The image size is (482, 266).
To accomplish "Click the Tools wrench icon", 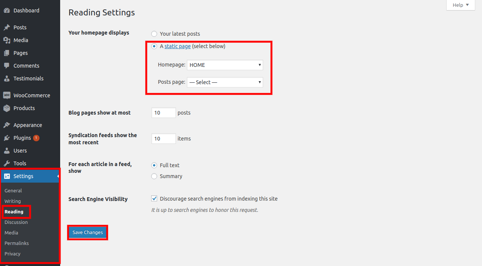I will [7, 163].
